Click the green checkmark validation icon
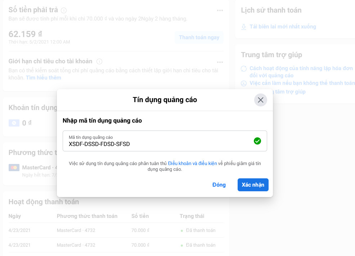The image size is (355, 256). click(x=257, y=141)
